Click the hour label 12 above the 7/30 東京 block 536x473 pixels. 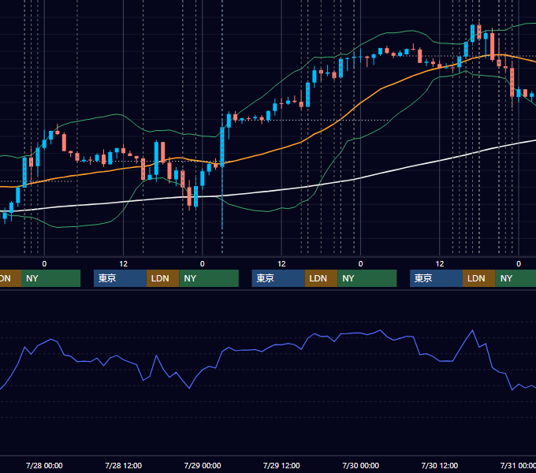click(440, 264)
